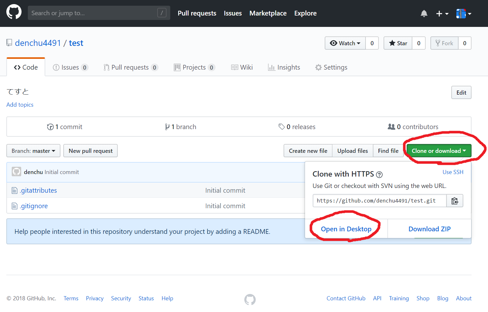
Task: Switch to the repository Pull requests tab
Action: (131, 67)
